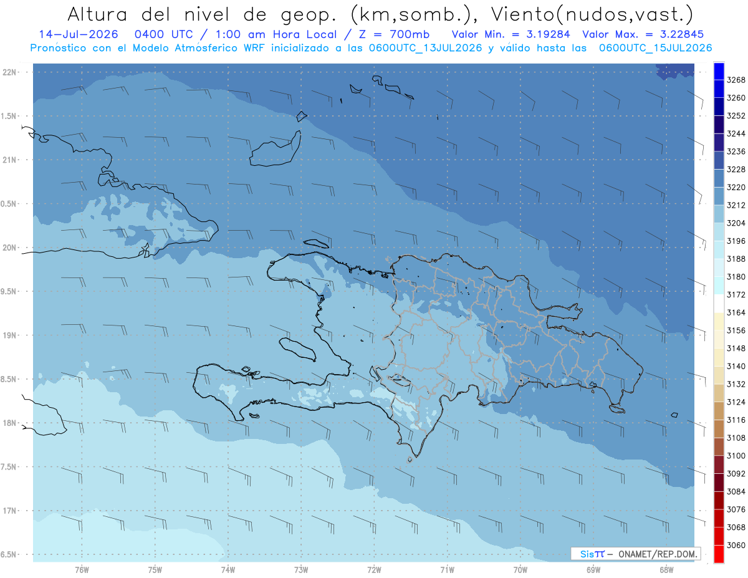Click the "22N" latitude label

(x=9, y=72)
